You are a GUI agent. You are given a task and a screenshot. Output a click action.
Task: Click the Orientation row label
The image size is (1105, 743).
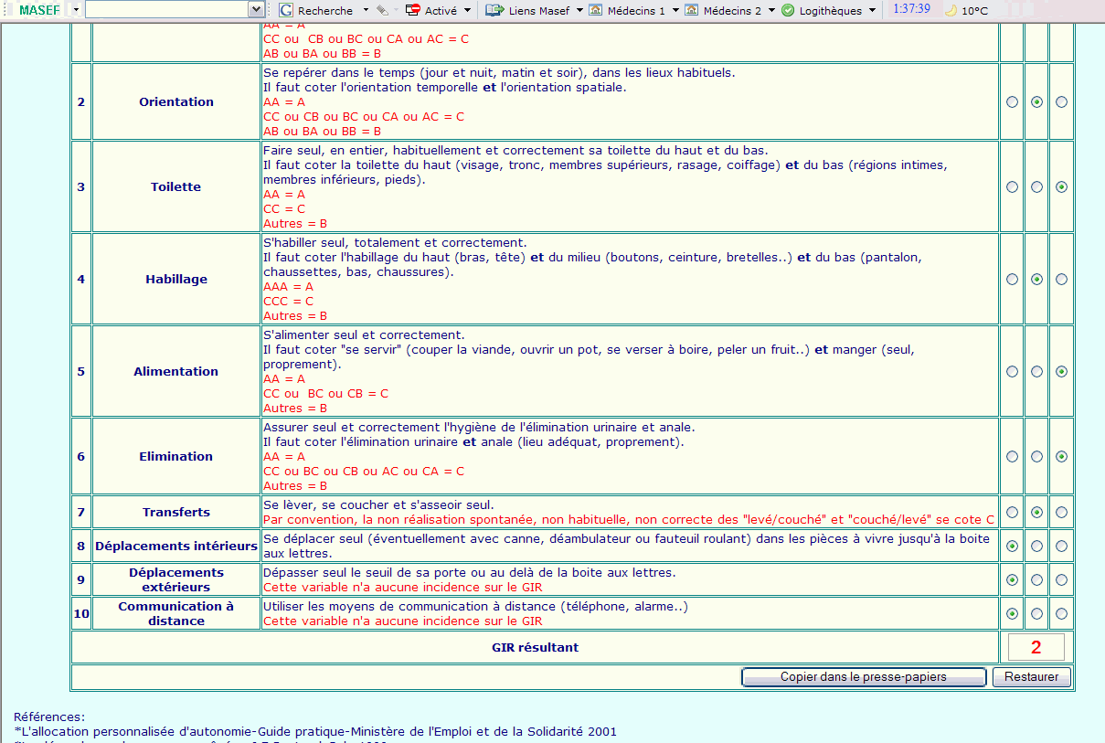pos(176,102)
